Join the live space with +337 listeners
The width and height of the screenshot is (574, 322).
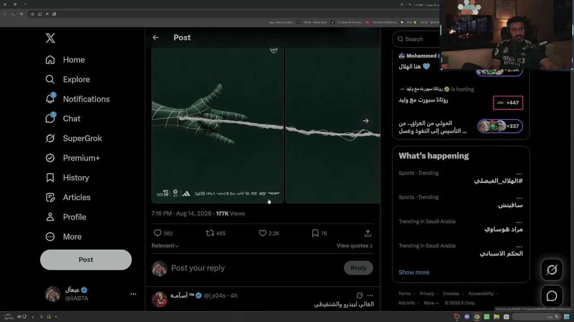pos(500,126)
